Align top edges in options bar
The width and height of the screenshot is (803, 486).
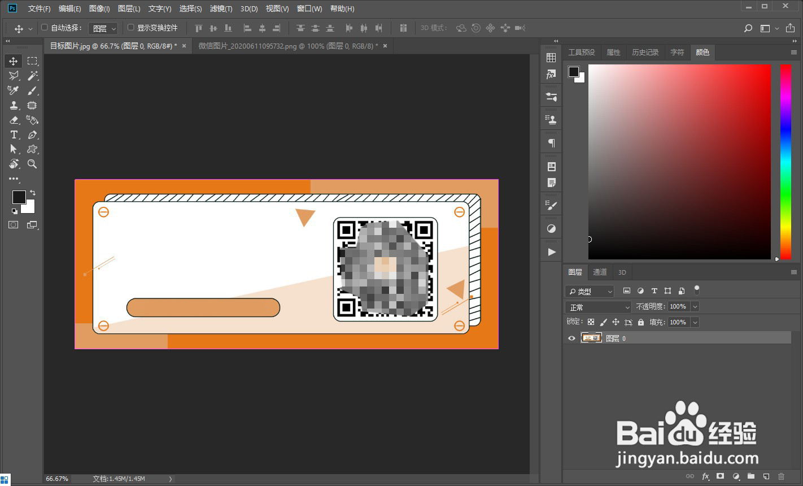coord(198,28)
